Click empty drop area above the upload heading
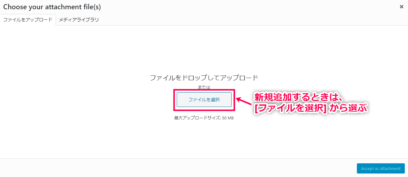408x177 pixels. [204, 49]
